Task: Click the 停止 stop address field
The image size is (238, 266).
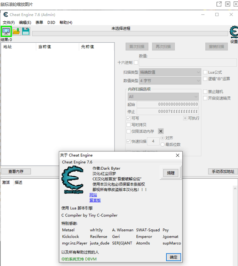Action: [x=168, y=111]
